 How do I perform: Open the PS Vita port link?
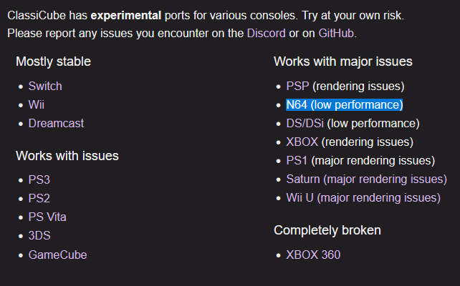tap(47, 217)
